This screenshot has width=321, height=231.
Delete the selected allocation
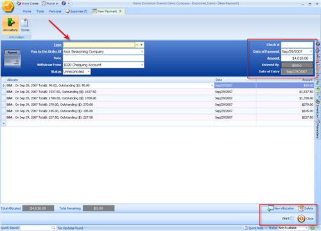pos(306,209)
